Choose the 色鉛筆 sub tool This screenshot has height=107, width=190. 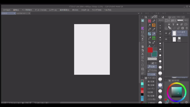coord(151,92)
